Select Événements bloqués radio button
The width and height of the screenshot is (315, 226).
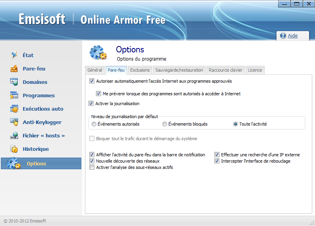coord(165,124)
